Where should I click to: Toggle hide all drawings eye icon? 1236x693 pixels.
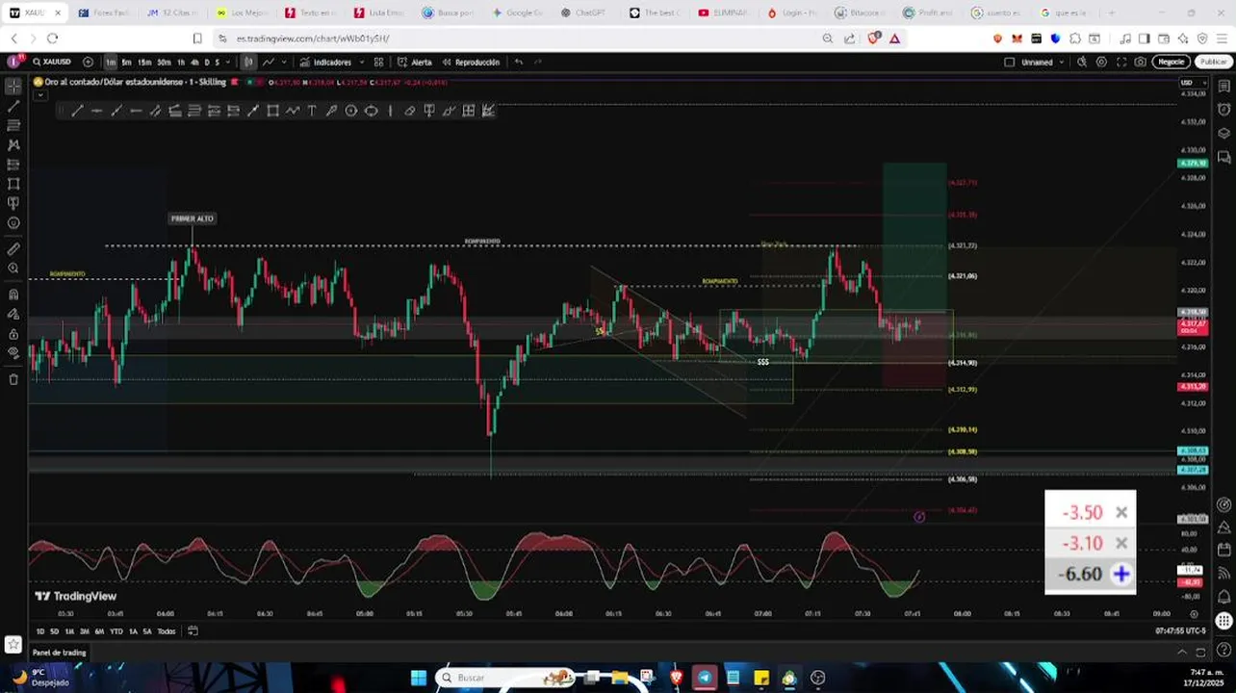(13, 353)
